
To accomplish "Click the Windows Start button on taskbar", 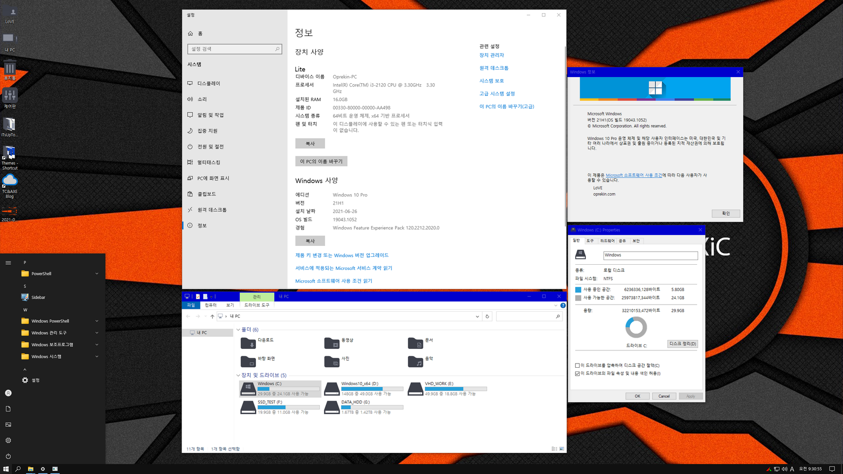I will point(6,469).
